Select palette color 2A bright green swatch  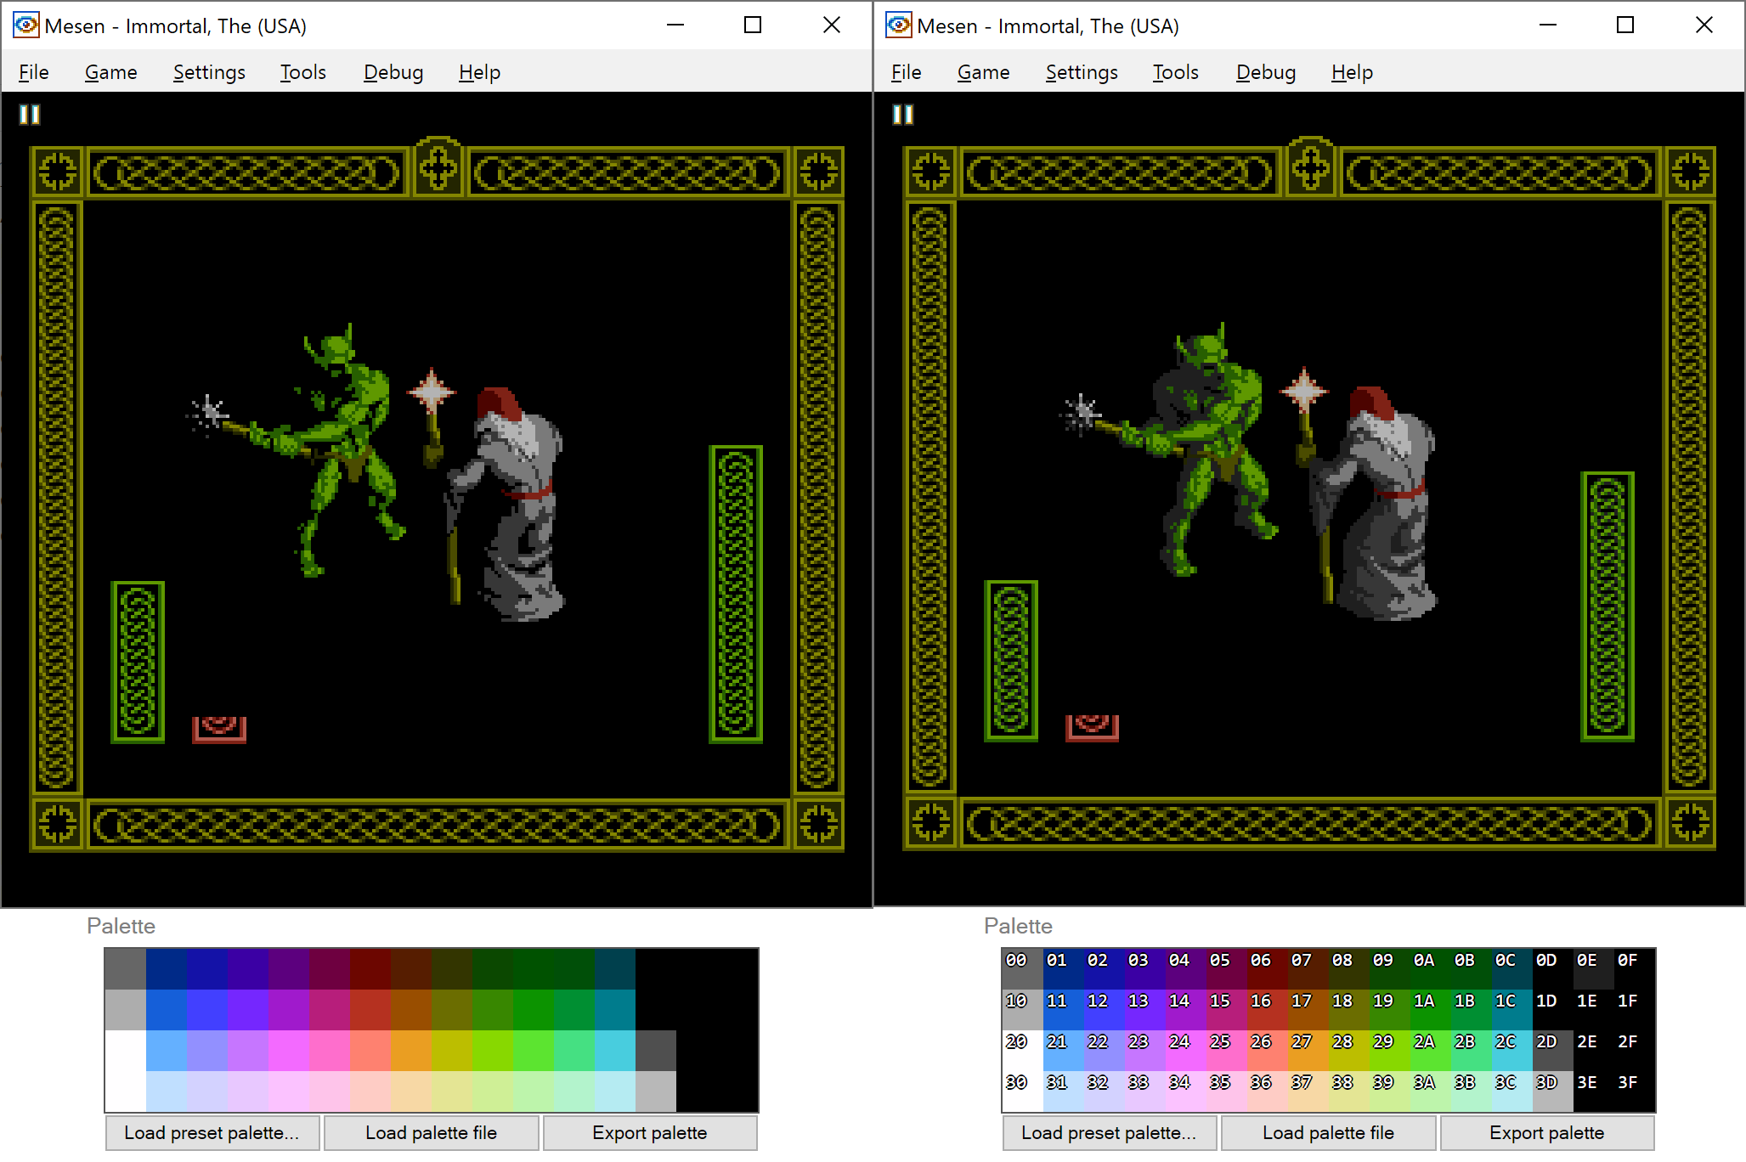click(1431, 1051)
